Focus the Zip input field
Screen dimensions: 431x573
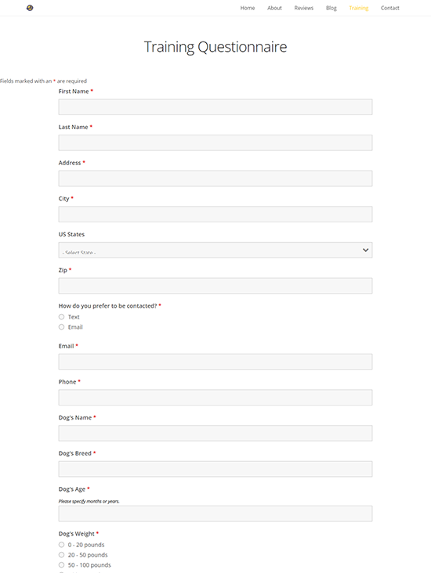(x=215, y=286)
